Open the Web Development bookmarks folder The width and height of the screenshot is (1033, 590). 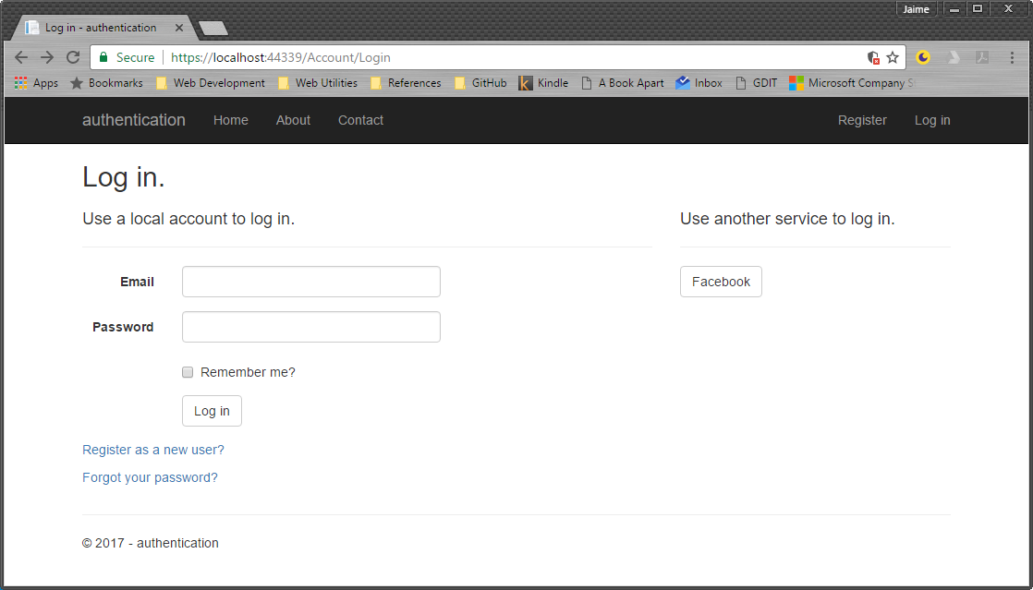pos(211,83)
